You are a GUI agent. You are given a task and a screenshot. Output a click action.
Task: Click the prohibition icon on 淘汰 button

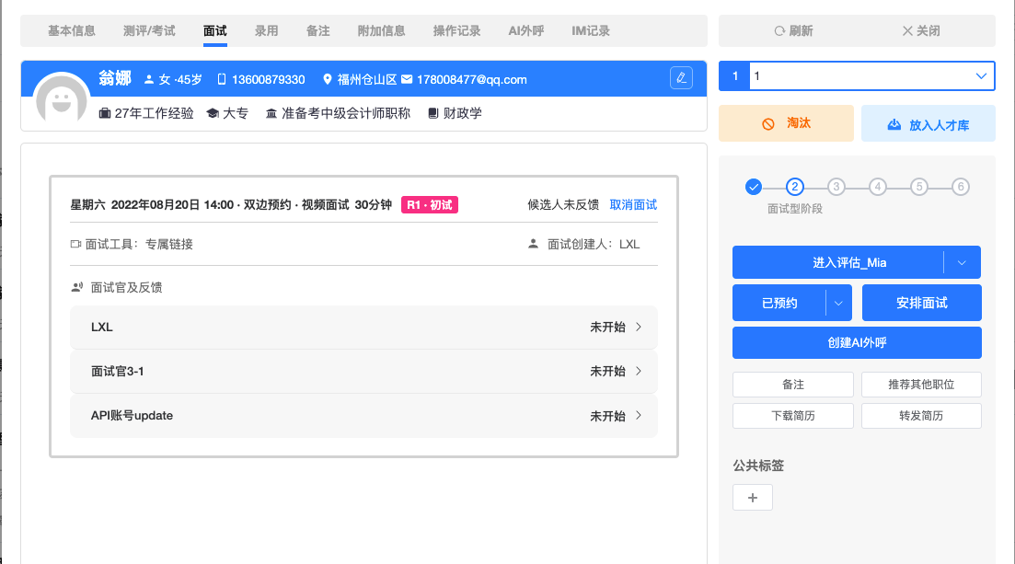pos(767,123)
